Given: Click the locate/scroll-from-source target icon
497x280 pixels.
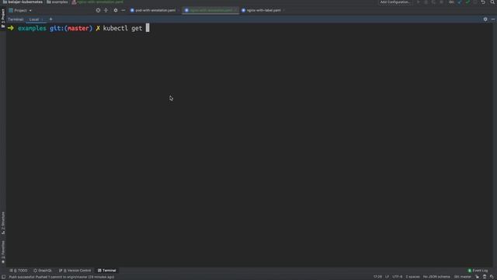Looking at the screenshot, I should (x=98, y=10).
